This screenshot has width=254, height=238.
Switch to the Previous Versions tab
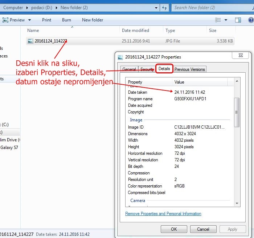pyautogui.click(x=190, y=69)
